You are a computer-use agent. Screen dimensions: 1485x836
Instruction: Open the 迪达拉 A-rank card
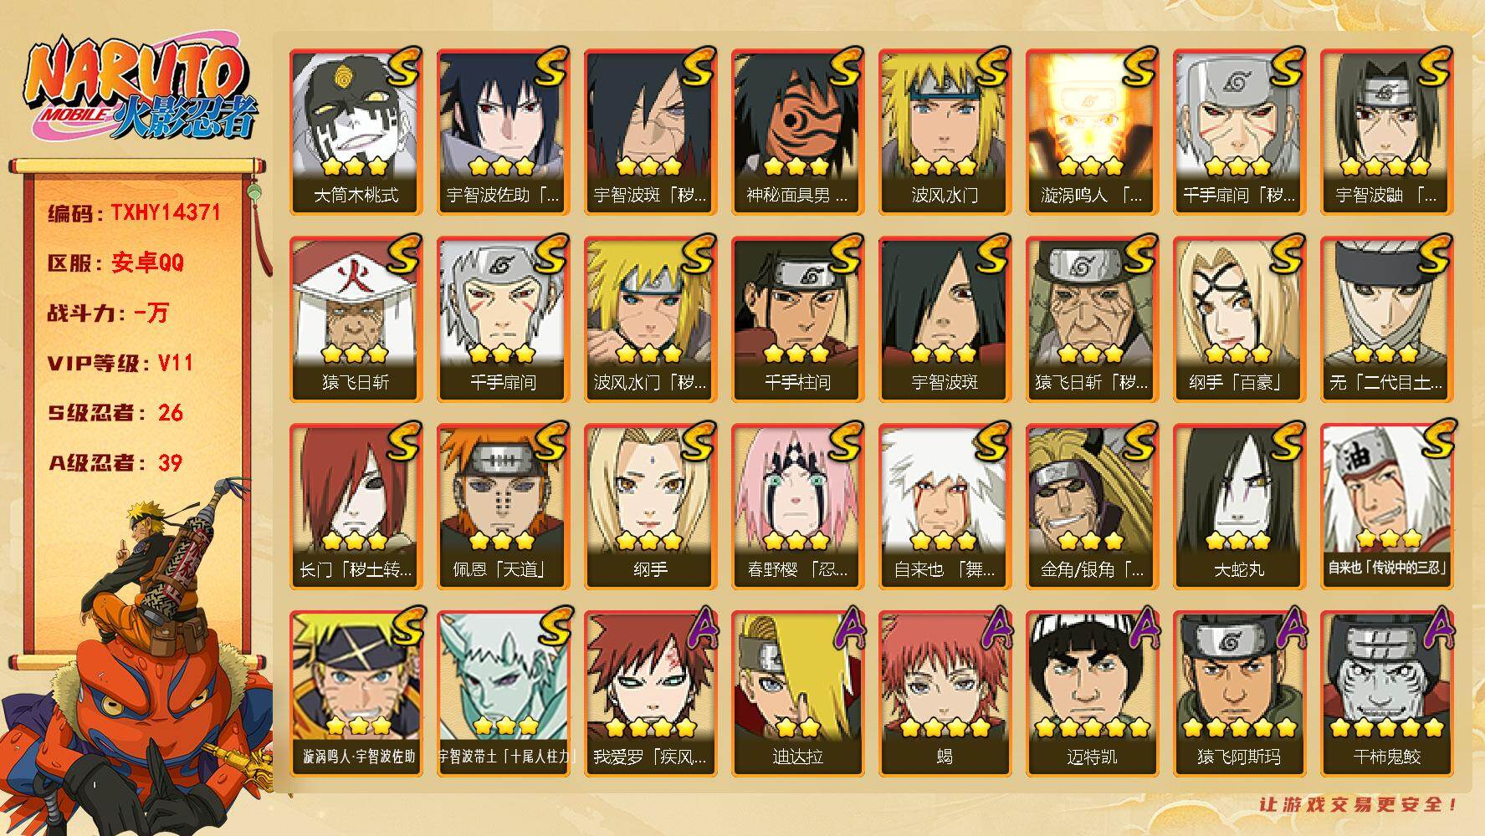(797, 694)
